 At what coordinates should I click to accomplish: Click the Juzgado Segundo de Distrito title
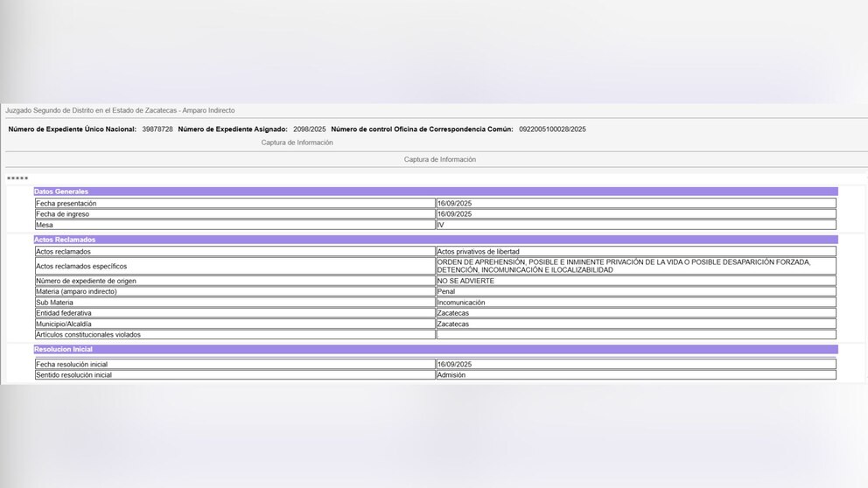pyautogui.click(x=120, y=110)
